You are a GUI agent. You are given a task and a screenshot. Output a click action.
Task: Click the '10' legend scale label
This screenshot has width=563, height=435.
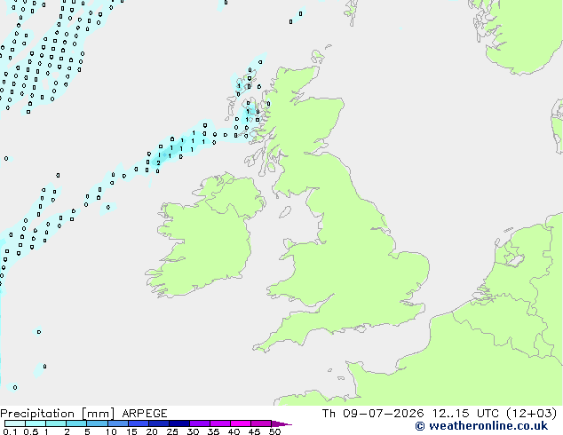(x=111, y=431)
